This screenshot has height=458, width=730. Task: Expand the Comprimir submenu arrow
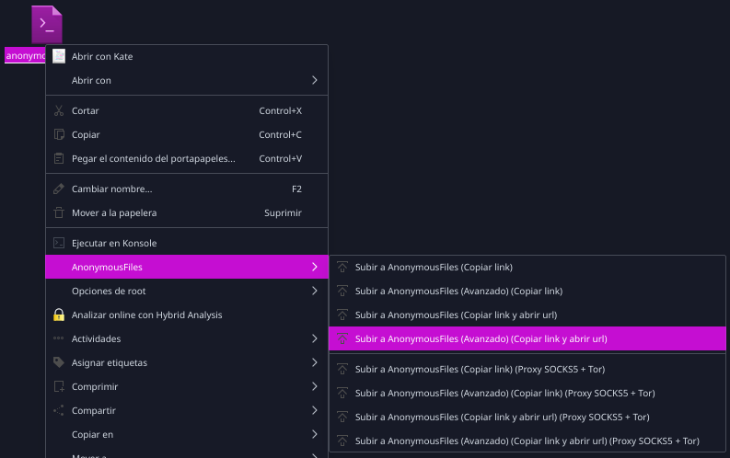tap(315, 386)
